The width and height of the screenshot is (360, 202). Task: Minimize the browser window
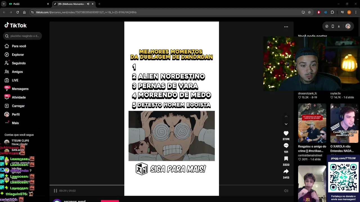tap(338, 4)
